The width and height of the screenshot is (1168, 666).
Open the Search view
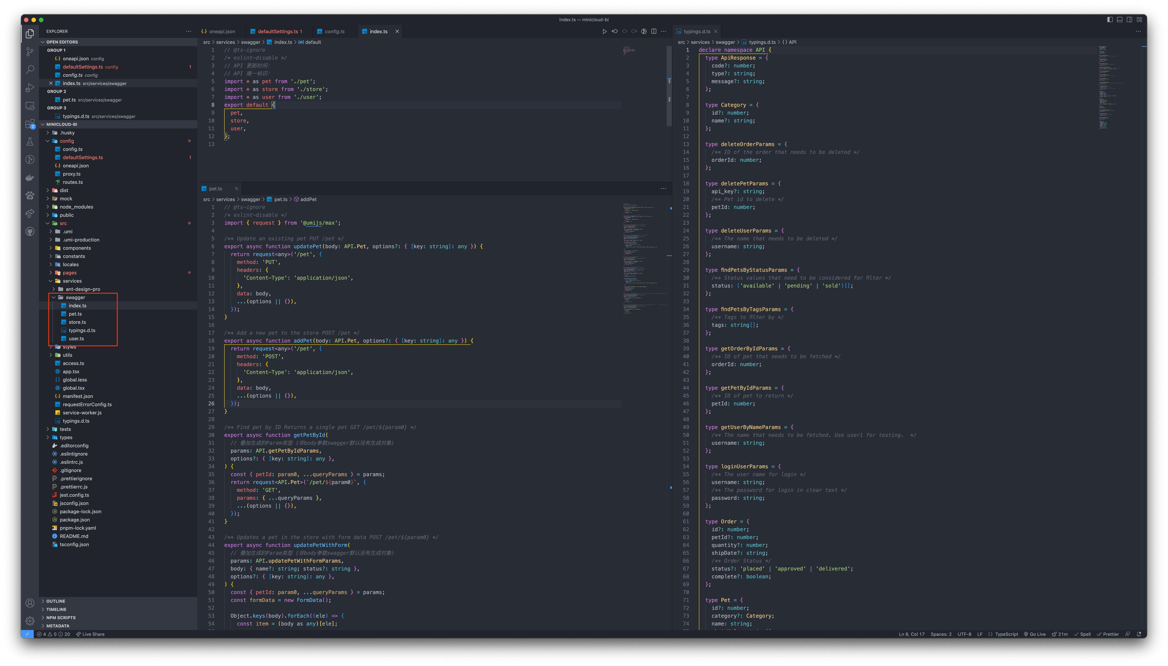(x=30, y=70)
